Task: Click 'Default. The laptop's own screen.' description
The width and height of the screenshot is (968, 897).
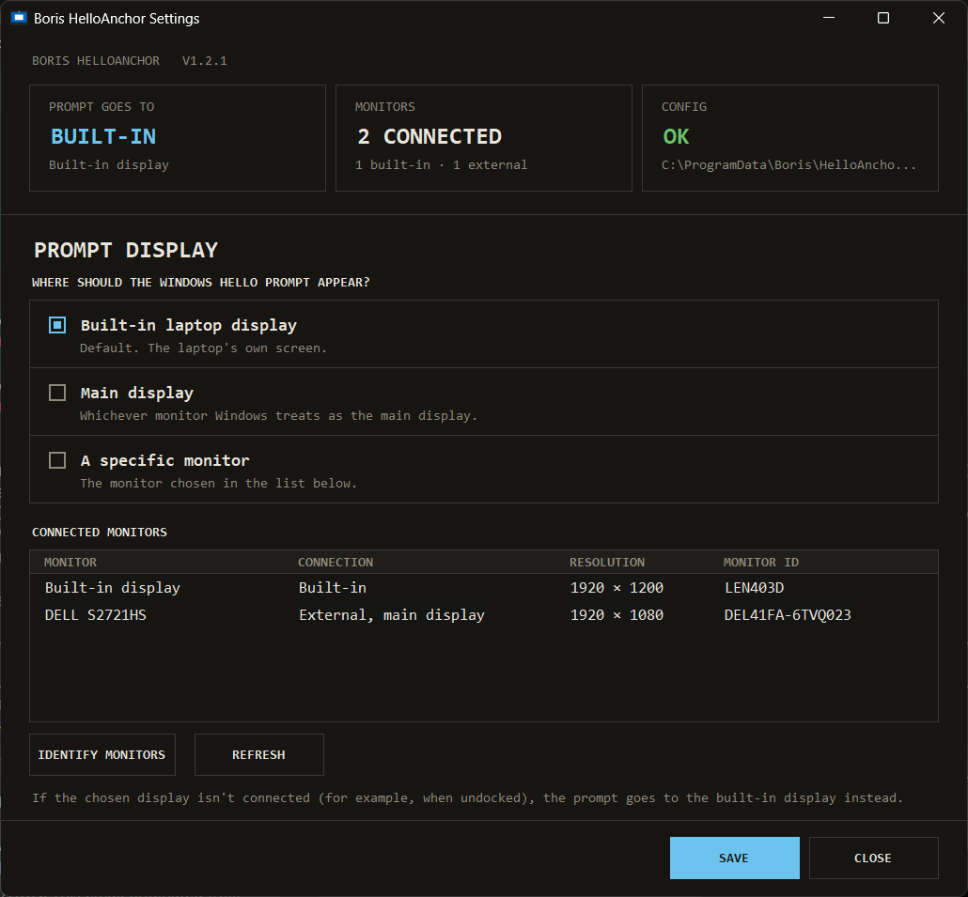Action: [203, 348]
